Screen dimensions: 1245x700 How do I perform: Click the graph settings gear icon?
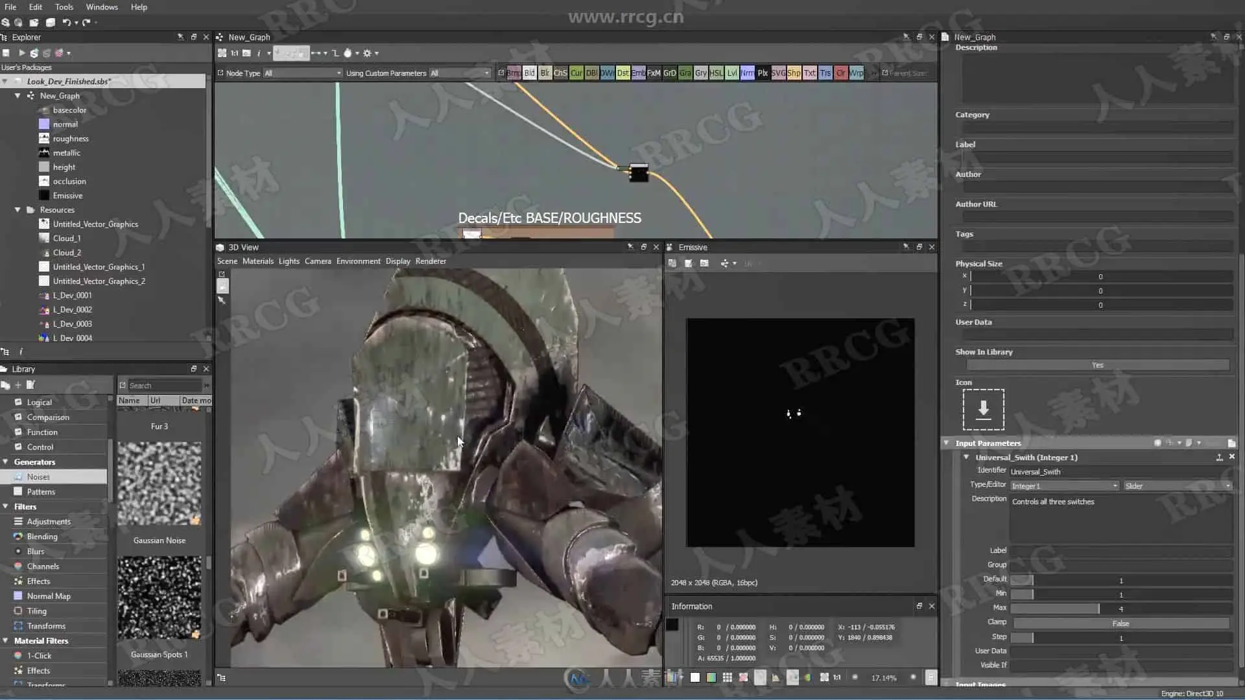pos(367,53)
